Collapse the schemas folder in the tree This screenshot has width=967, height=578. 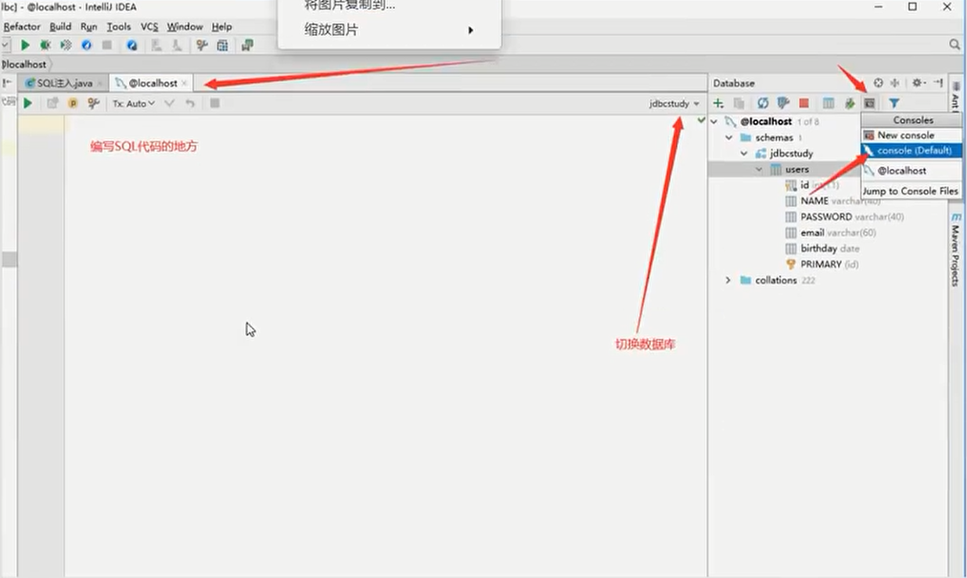pos(729,138)
